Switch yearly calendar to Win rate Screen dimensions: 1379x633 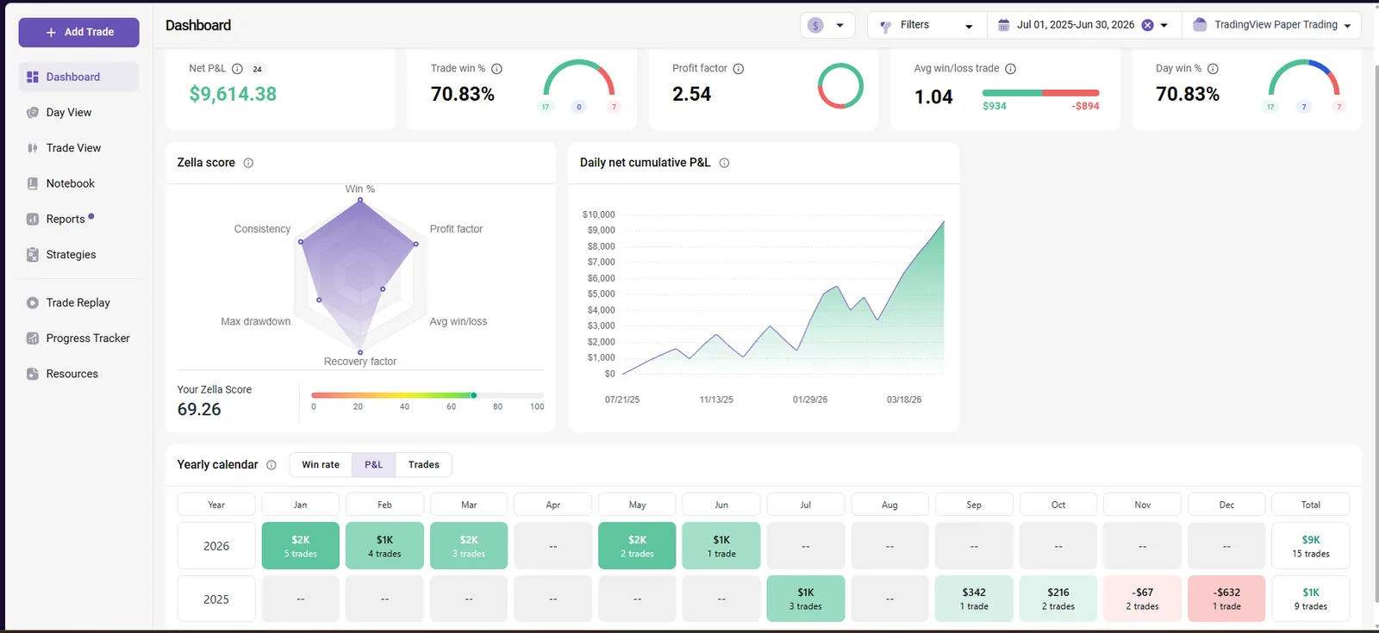click(321, 465)
